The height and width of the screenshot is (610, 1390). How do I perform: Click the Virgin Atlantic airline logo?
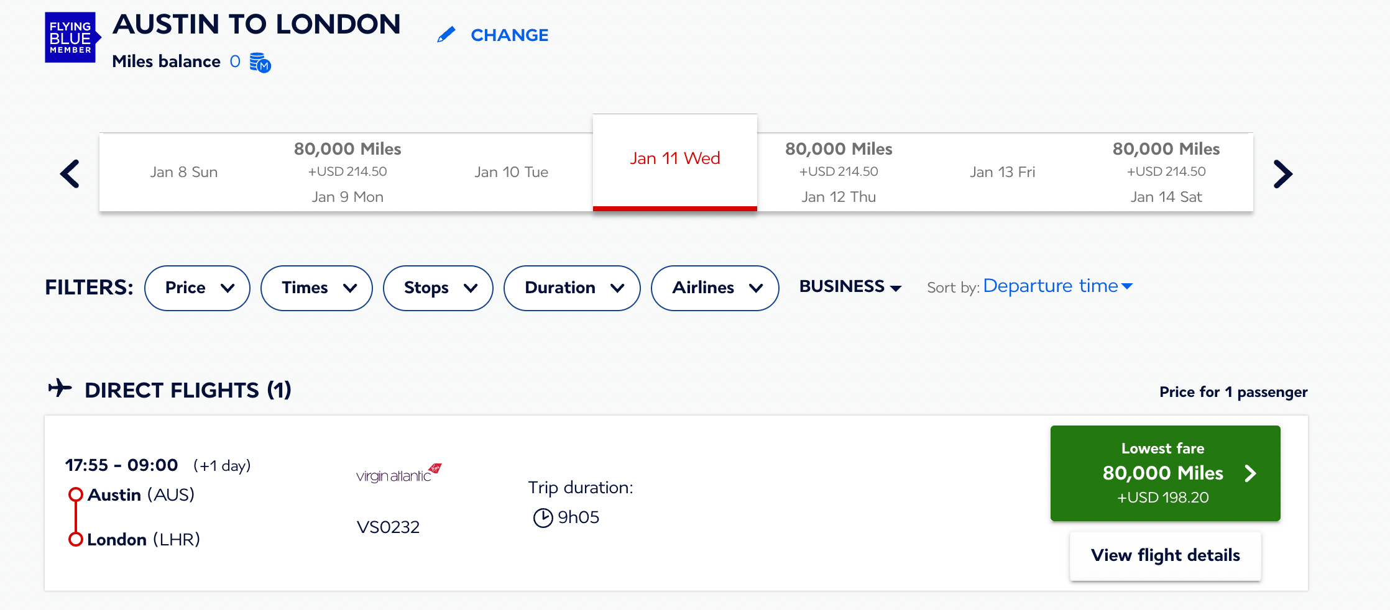398,474
